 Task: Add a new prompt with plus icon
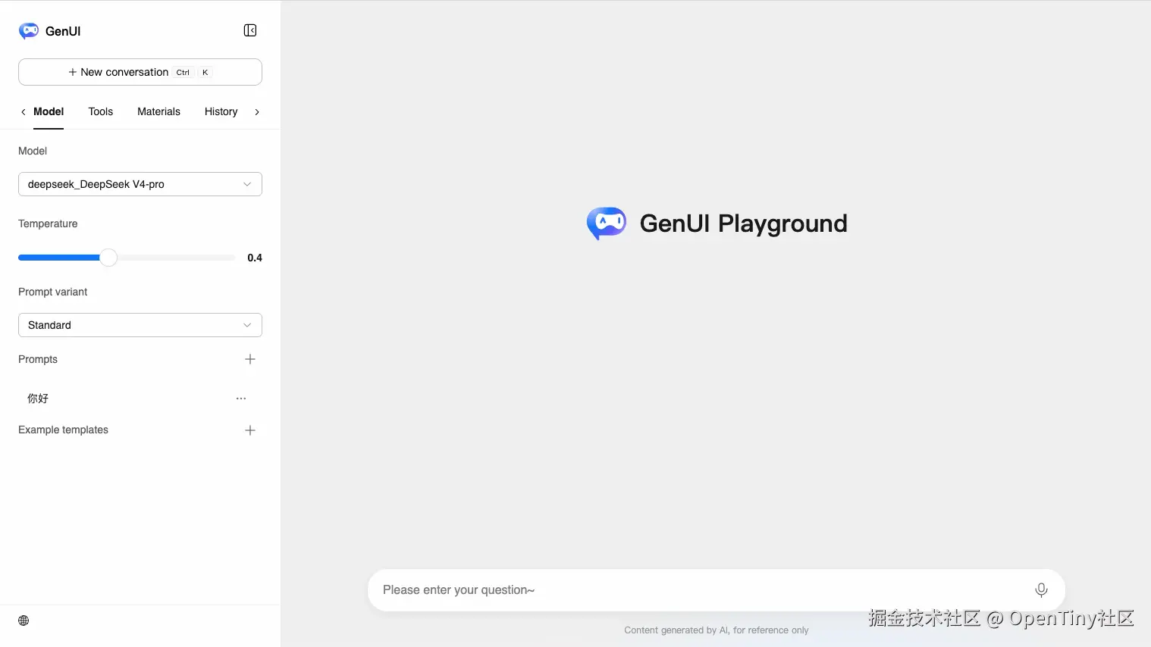[x=250, y=359]
